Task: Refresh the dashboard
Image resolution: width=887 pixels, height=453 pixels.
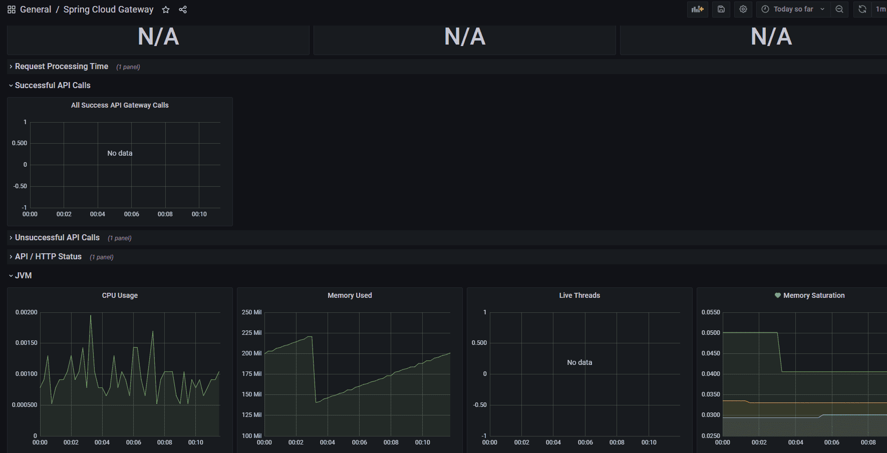Action: click(x=862, y=9)
